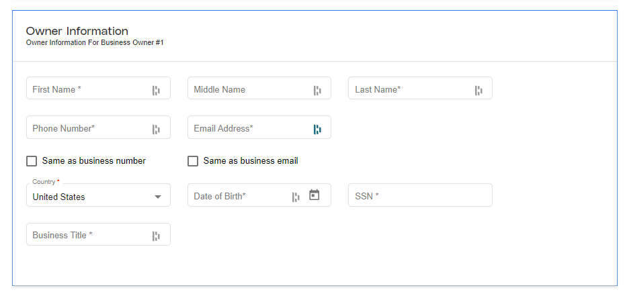Viewport: 627px width, 294px height.
Task: Click autofill icon in Middle Name field
Action: [x=317, y=91]
